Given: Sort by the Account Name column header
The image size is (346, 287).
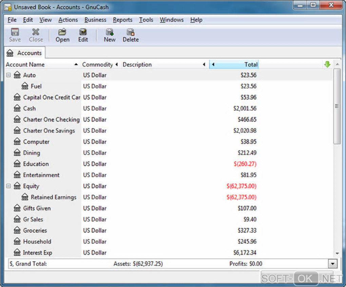Looking at the screenshot, I should 42,65.
